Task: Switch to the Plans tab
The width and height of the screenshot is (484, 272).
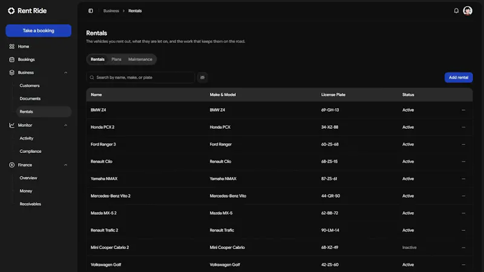Action: pyautogui.click(x=116, y=59)
